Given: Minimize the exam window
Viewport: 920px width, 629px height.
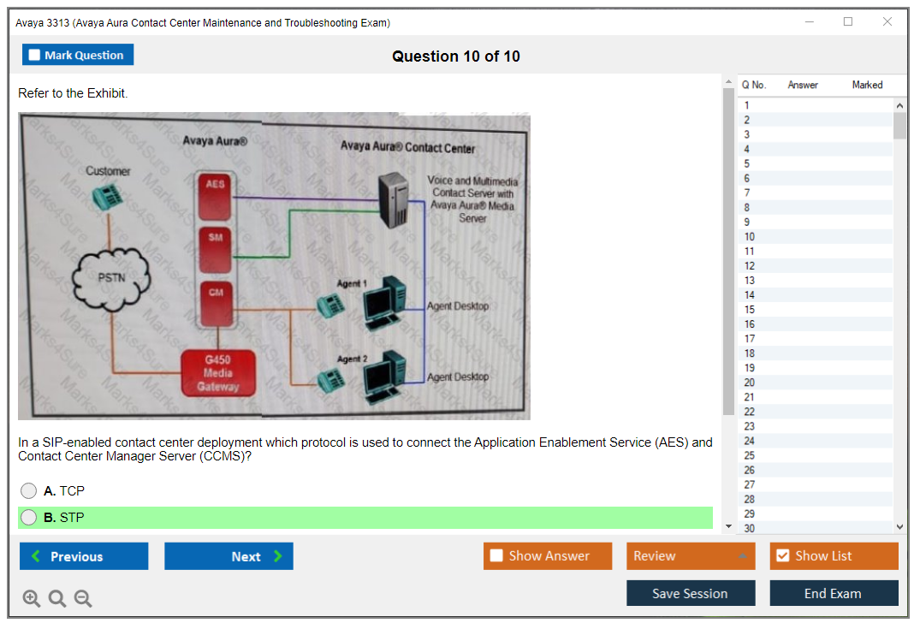Looking at the screenshot, I should [x=809, y=22].
